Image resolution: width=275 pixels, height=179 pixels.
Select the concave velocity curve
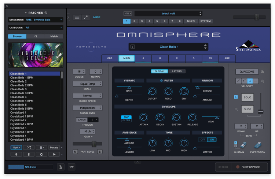coord(250,81)
